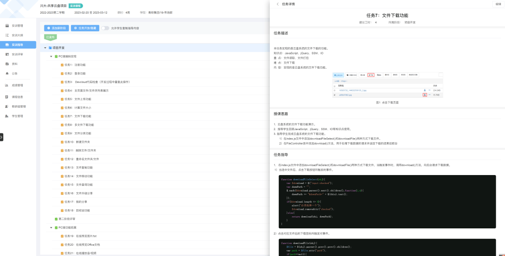505x256 pixels.
Task: Click clipboard icon of 任务6
Action: tap(62, 108)
